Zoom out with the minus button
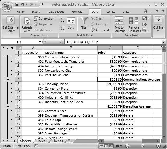167x149 pixels. [127, 146]
